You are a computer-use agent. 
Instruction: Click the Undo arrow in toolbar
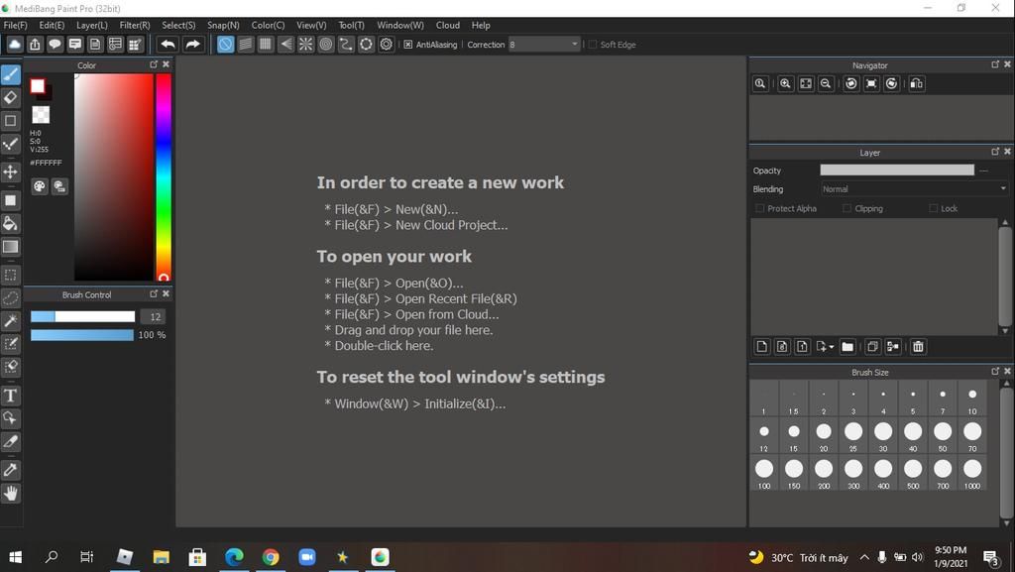[x=168, y=44]
